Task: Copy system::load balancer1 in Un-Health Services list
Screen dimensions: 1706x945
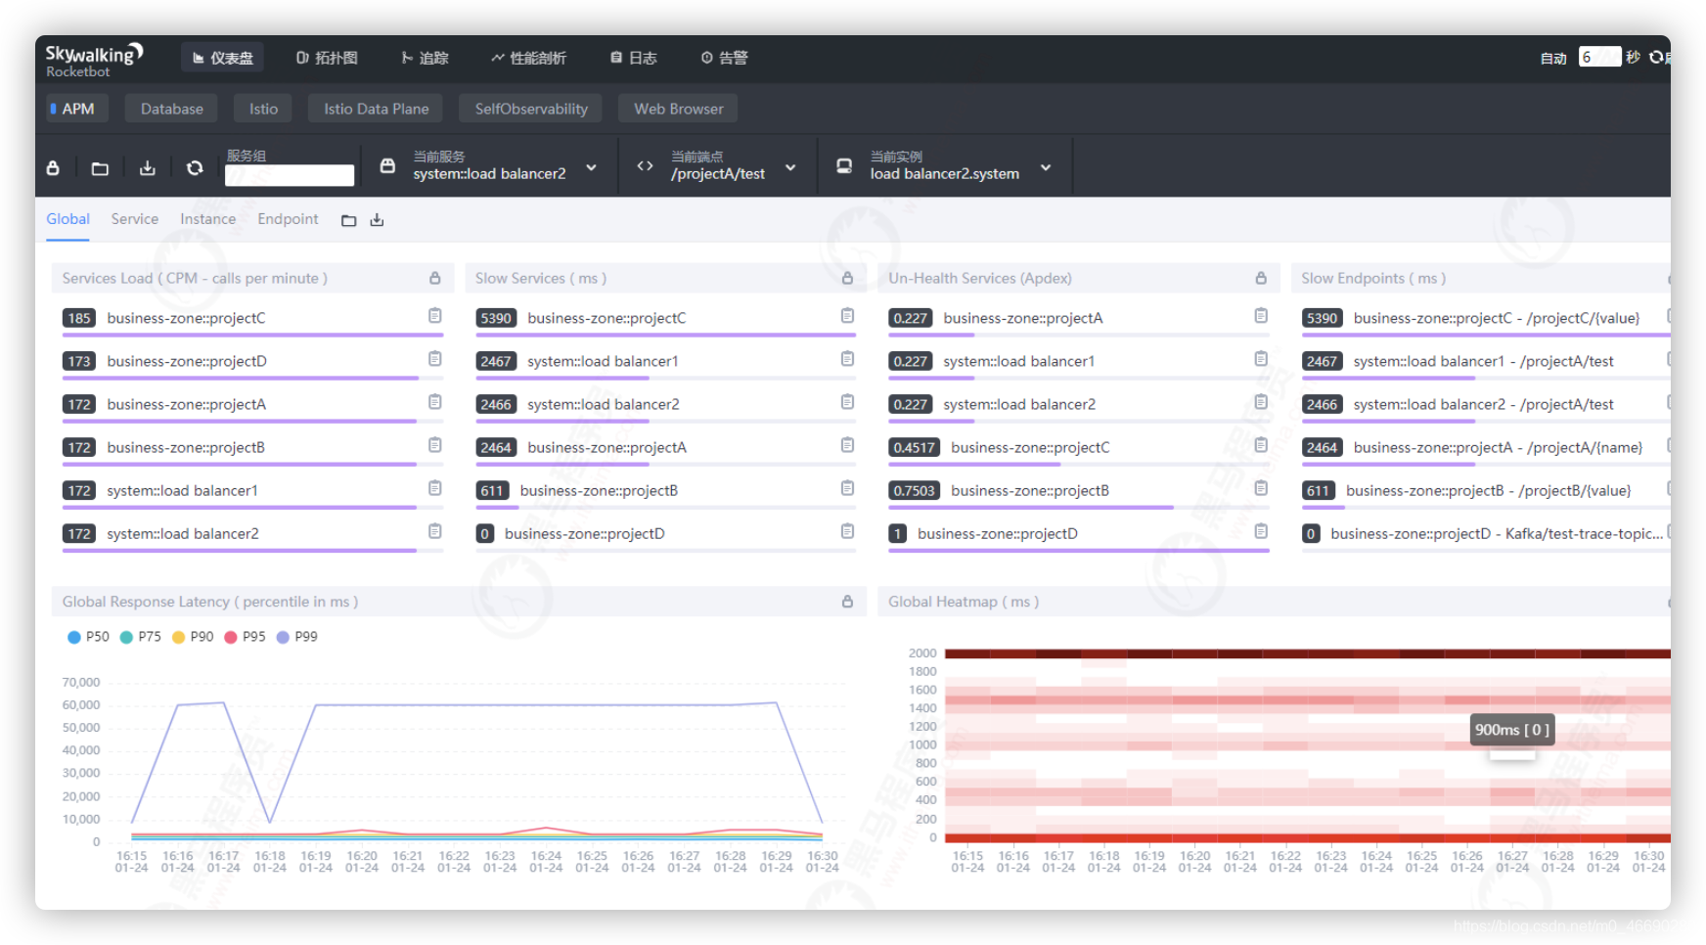Action: pos(1261,359)
